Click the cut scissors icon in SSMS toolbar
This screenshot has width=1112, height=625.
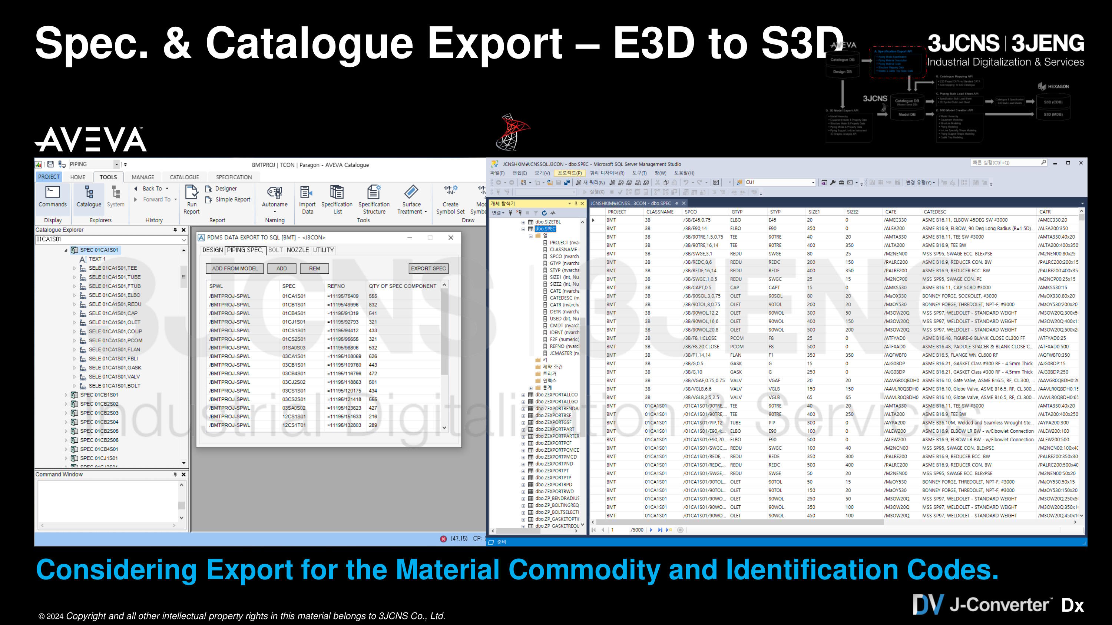(x=658, y=182)
